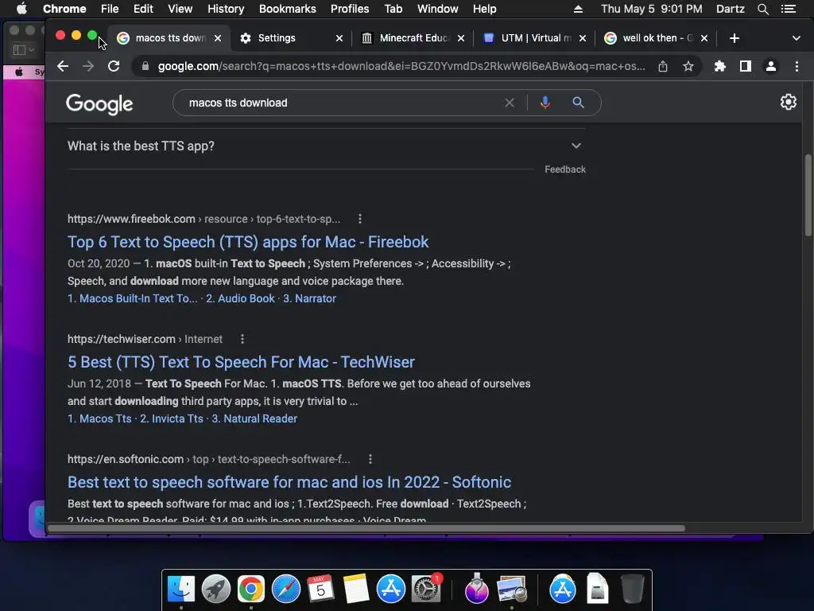The image size is (814, 611).
Task: Open 'Top 6 Text to Speech (TTS) apps' result
Action: (248, 242)
